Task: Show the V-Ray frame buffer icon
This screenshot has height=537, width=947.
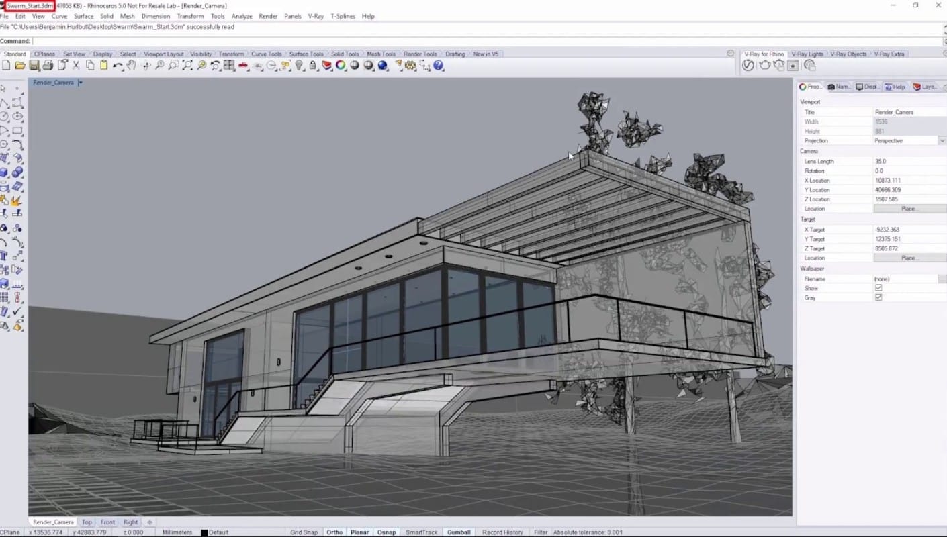Action: click(x=793, y=65)
